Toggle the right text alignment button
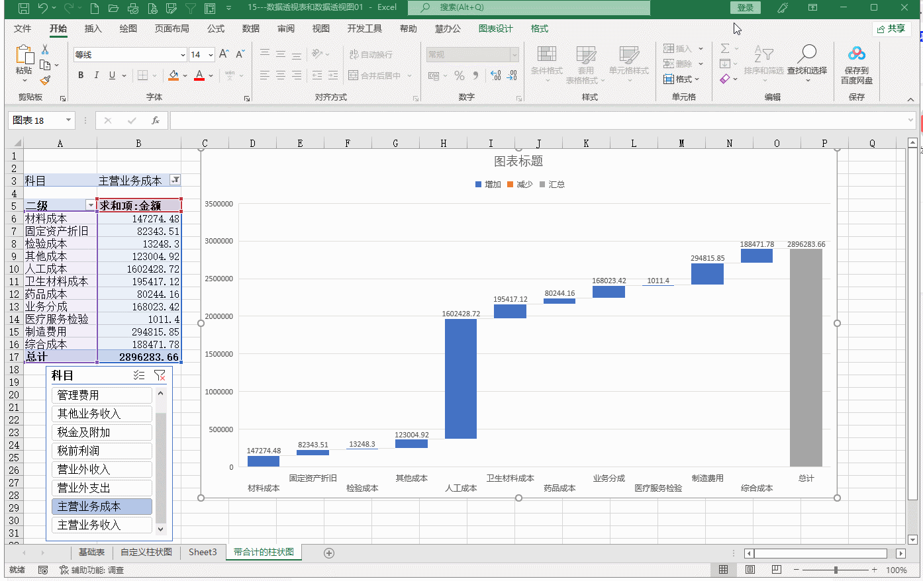This screenshot has width=923, height=581. click(x=297, y=75)
